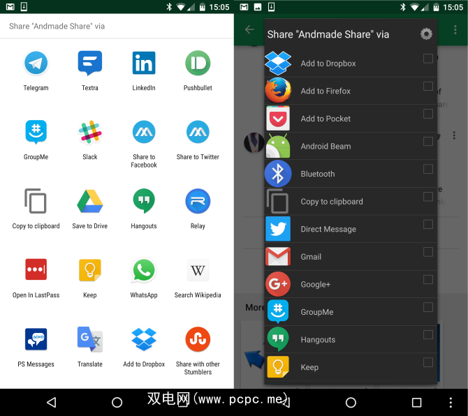Enable the Add to Pocket checkbox

[x=428, y=114]
